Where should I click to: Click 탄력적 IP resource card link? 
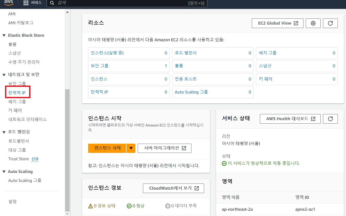point(99,92)
